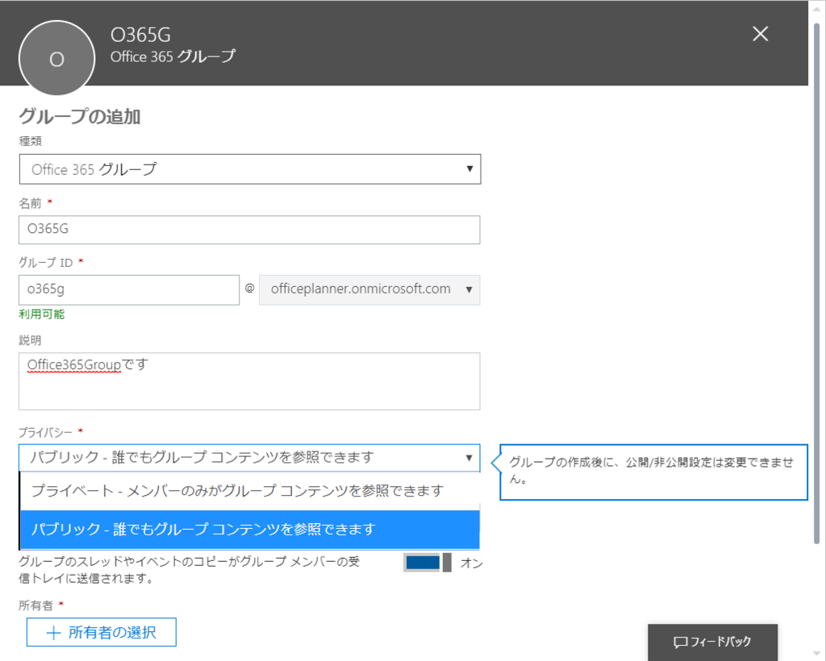Image resolution: width=826 pixels, height=661 pixels.
Task: Click the 名前 input field containing O365G
Action: [249, 230]
